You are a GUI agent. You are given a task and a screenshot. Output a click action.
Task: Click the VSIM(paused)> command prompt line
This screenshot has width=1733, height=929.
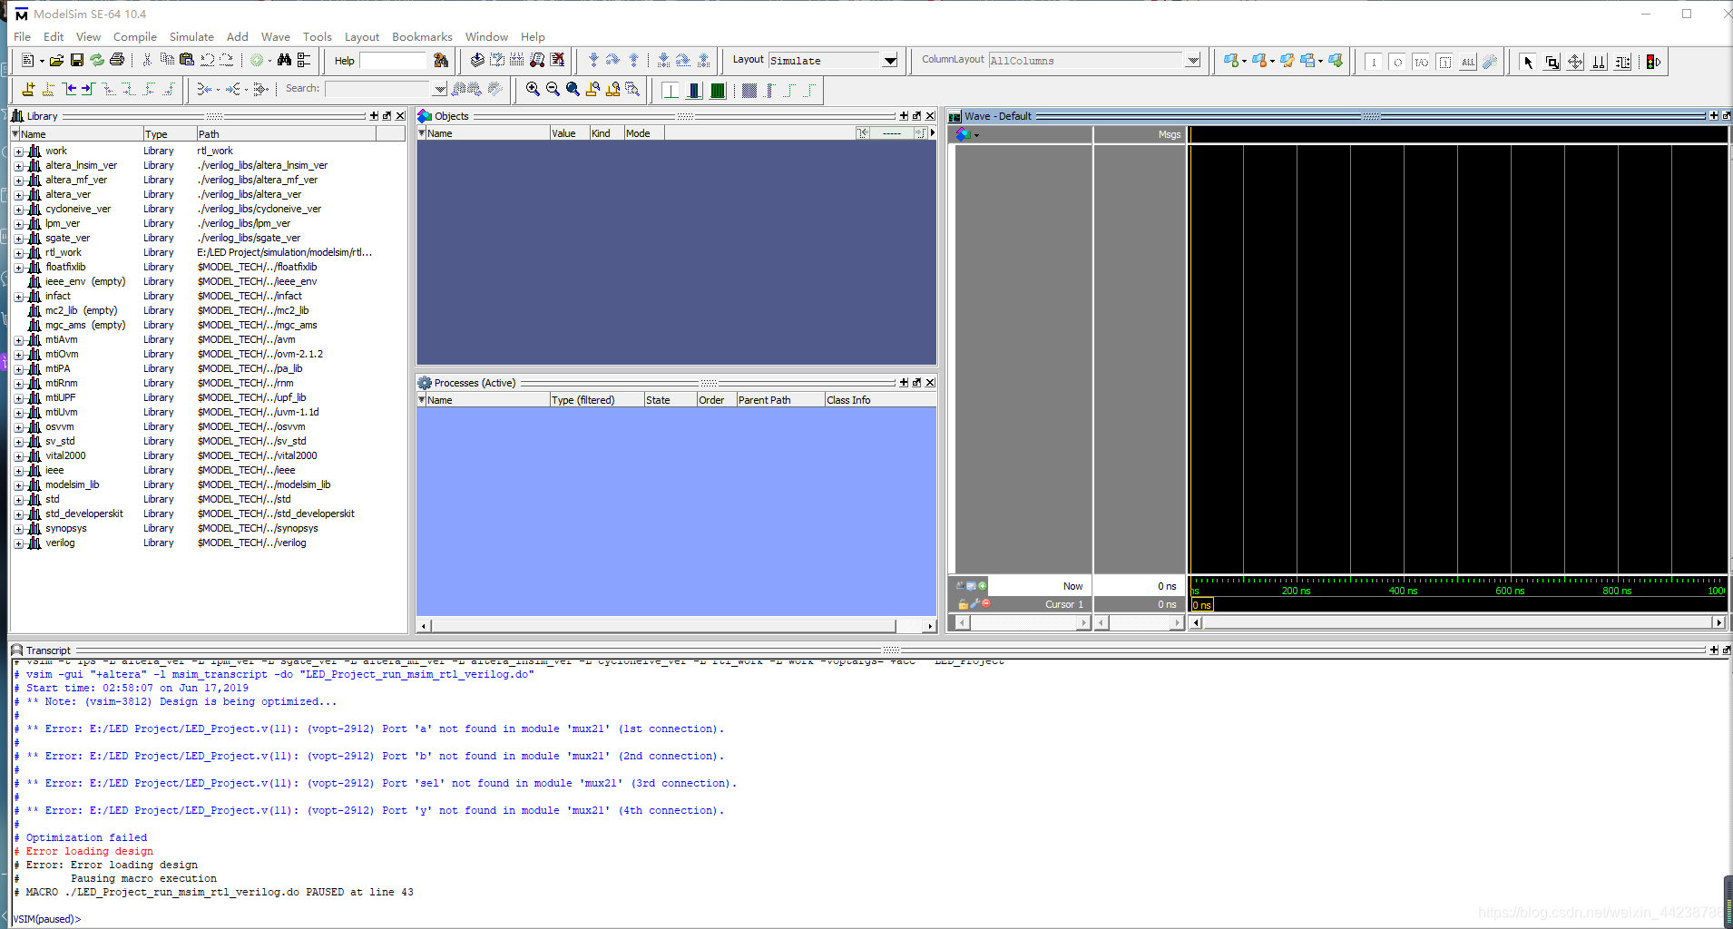click(47, 919)
